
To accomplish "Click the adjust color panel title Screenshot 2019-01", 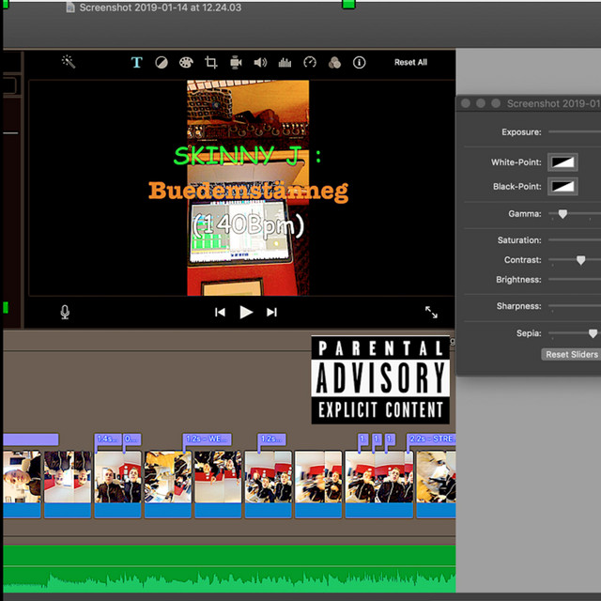I will 553,103.
